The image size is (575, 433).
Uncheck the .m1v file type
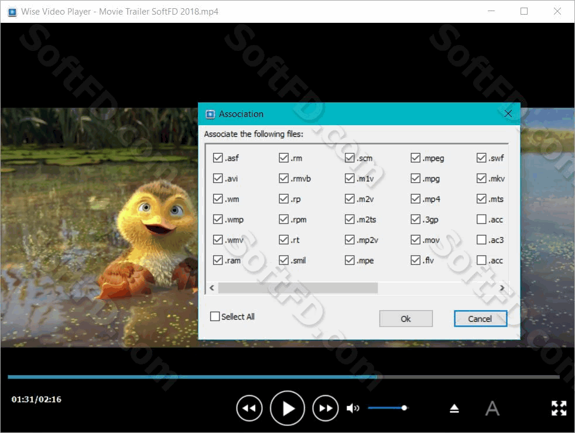pyautogui.click(x=350, y=178)
